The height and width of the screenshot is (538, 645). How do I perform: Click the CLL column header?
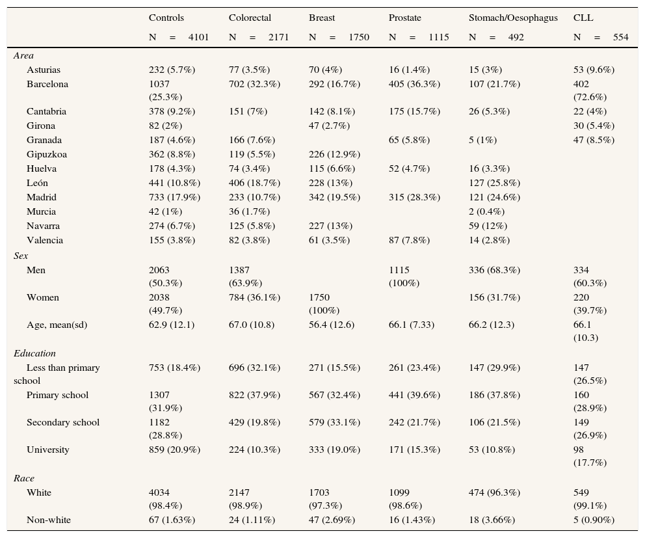pyautogui.click(x=583, y=18)
